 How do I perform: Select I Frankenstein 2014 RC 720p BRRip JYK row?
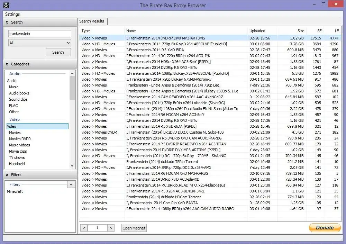pos(210,56)
